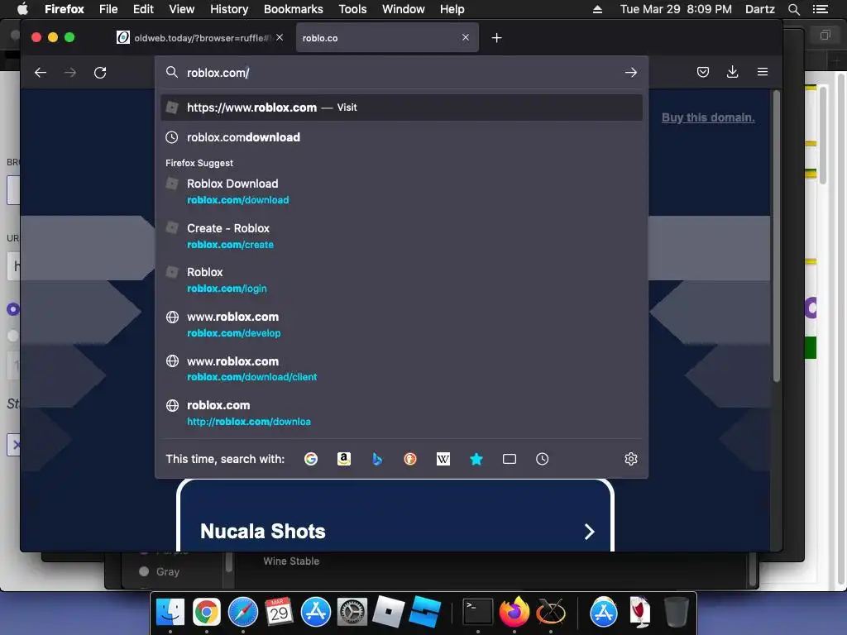Image resolution: width=847 pixels, height=635 pixels.
Task: Open the Edit menu
Action: pyautogui.click(x=143, y=9)
